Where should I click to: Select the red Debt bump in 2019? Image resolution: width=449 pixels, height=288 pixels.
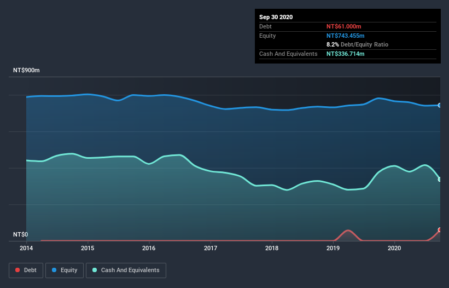pos(347,231)
